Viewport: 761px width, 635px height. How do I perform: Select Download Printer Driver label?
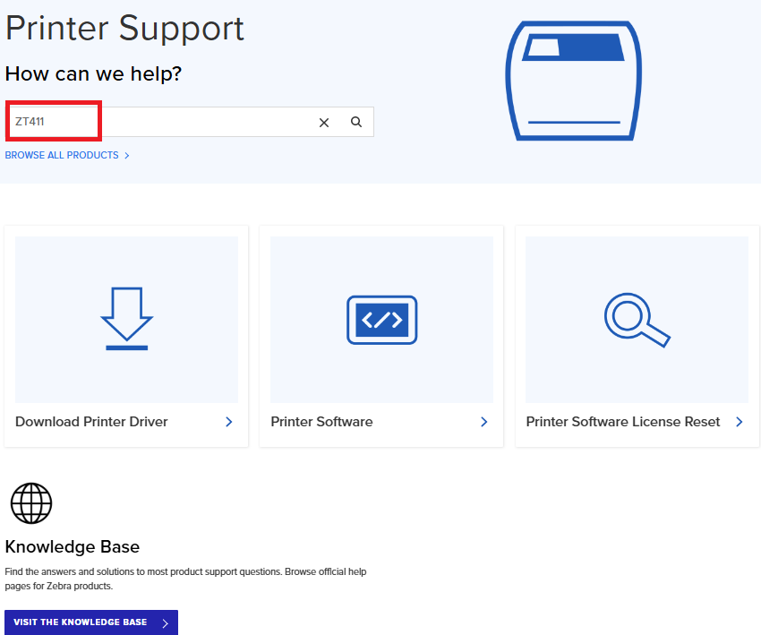[91, 421]
